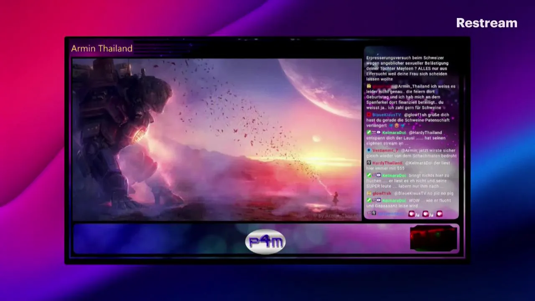Select KelmaraDoi username on "entspann dich" message
Image resolution: width=535 pixels, height=301 pixels.
(x=394, y=133)
